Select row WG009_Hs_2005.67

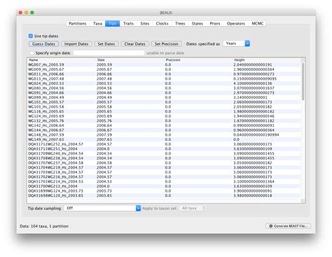tap(164, 69)
